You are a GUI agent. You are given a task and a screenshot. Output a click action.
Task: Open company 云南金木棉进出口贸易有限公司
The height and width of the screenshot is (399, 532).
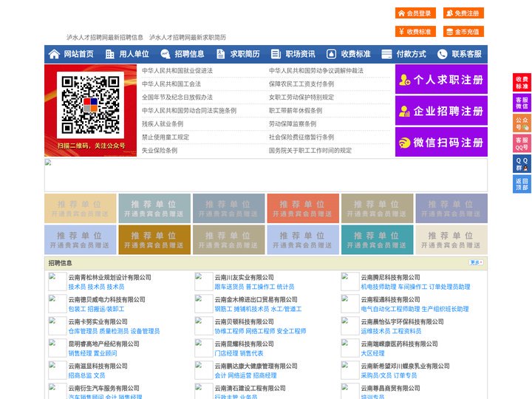(x=256, y=299)
